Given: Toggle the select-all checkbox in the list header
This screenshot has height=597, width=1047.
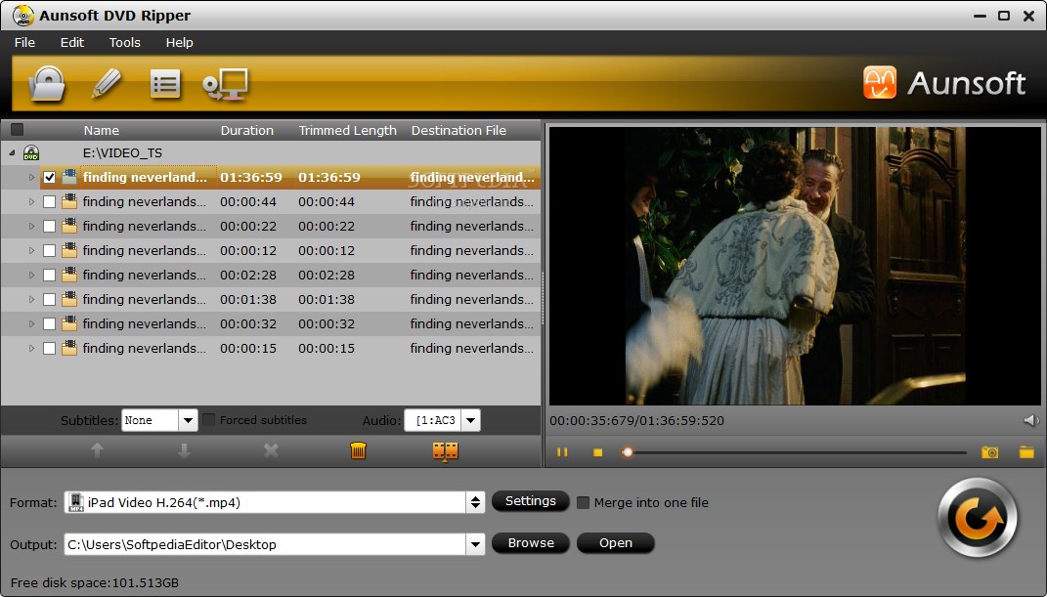Looking at the screenshot, I should 18,129.
